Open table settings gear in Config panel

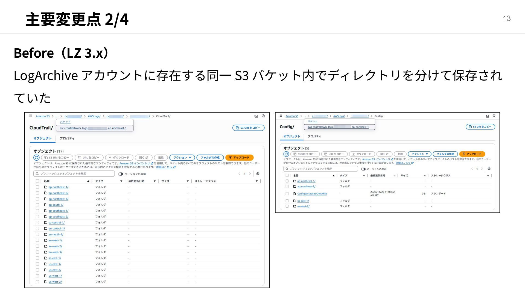click(x=489, y=169)
